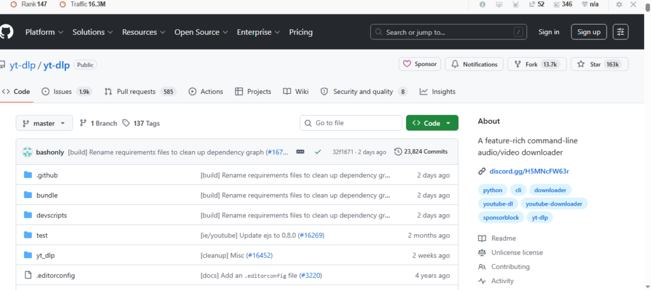
Task: Switch to the Actions tab
Action: [x=206, y=91]
